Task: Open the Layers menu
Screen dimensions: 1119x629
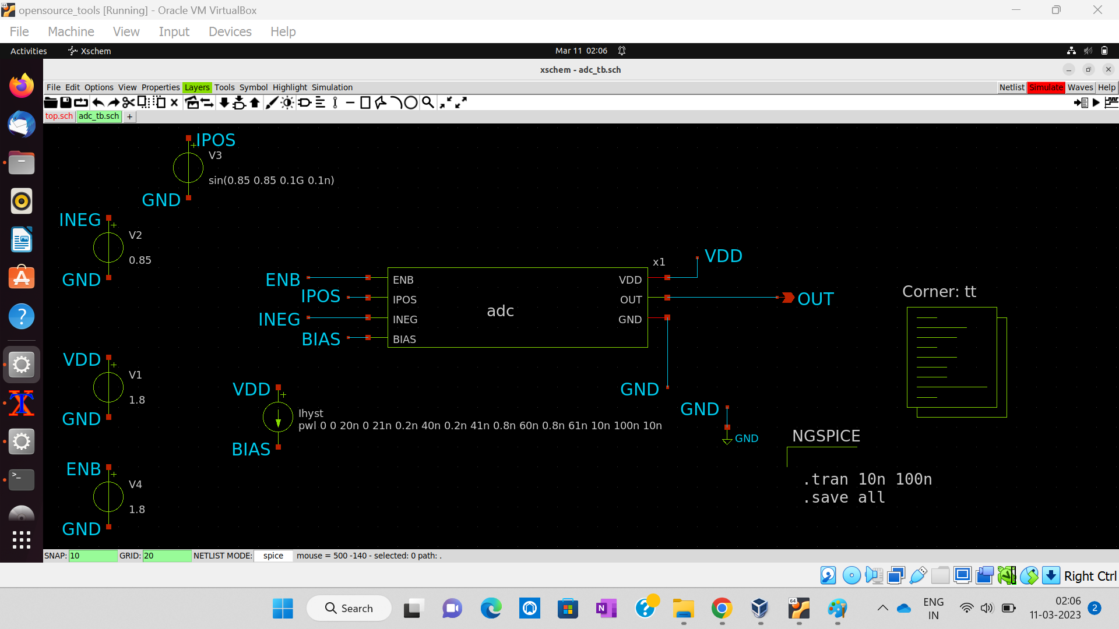Action: (x=196, y=87)
